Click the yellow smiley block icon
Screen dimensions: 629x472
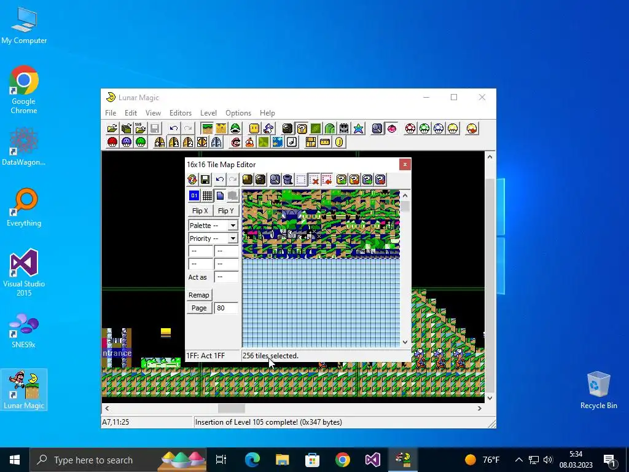tap(254, 128)
